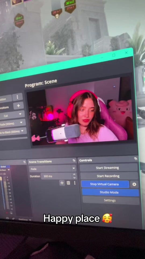This screenshot has height=259, width=145.
Task: Add a quick transition with the plus button
Action: (19, 105)
